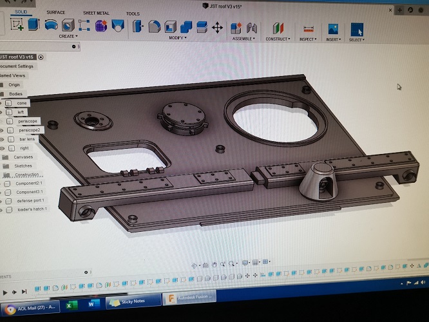This screenshot has width=429, height=322.
Task: Click the Insert image icon
Action: pyautogui.click(x=333, y=29)
